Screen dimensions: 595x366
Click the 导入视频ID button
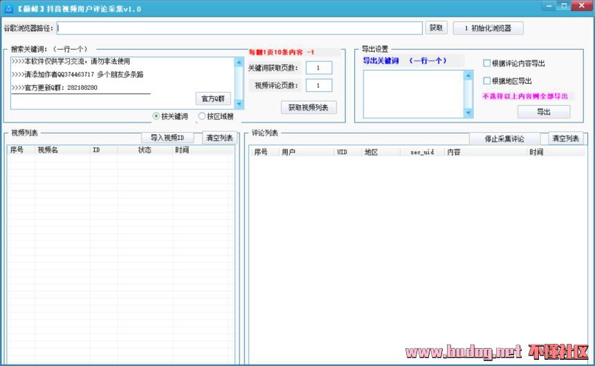click(167, 138)
